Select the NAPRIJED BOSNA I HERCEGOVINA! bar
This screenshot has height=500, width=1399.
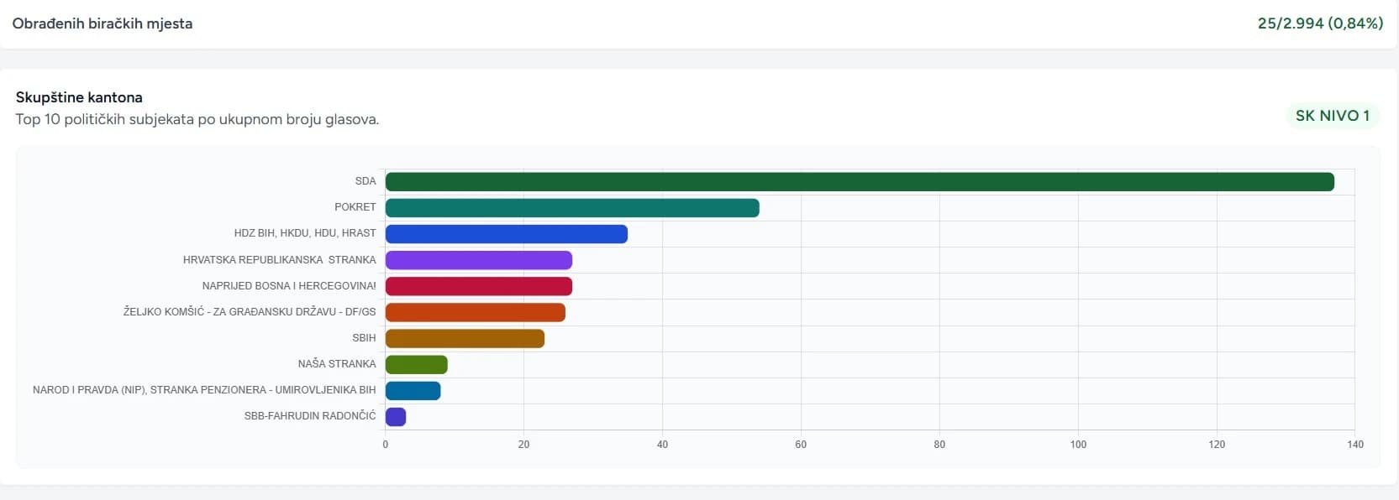[479, 286]
